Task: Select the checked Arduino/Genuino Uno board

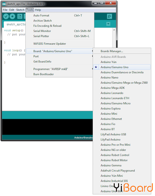Action: [x=122, y=67]
